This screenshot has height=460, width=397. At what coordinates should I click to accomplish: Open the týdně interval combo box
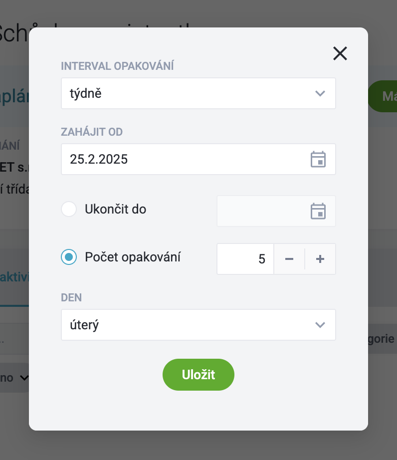(x=198, y=93)
